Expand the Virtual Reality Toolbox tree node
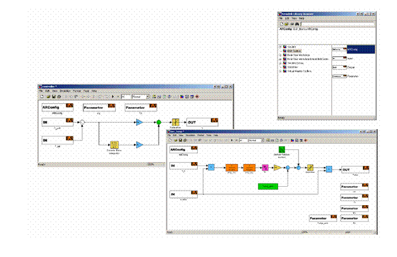This screenshot has height=257, width=397. tap(280, 72)
